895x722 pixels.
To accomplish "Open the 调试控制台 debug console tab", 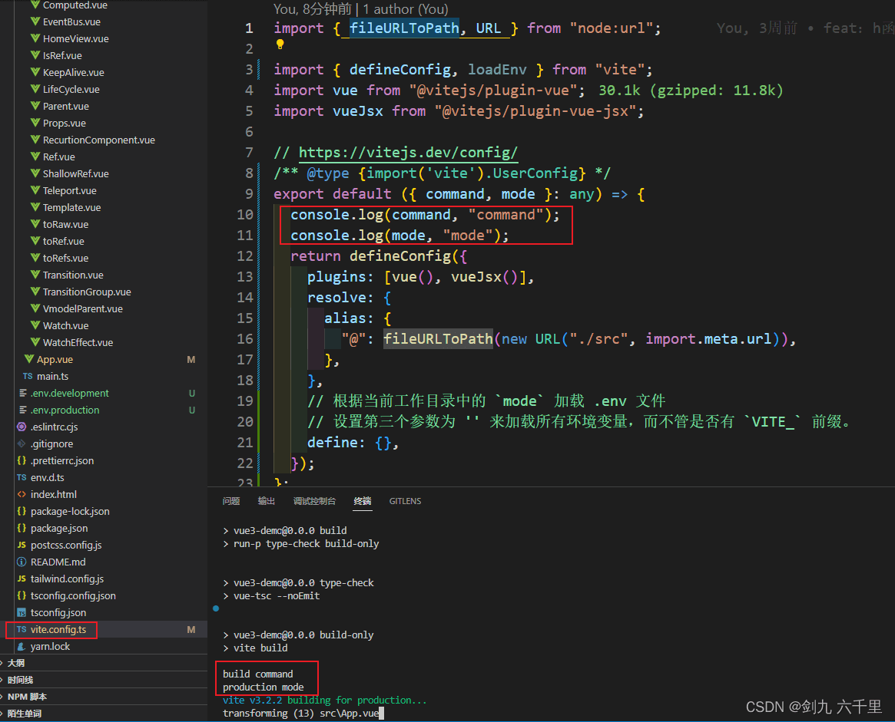I will [x=314, y=501].
